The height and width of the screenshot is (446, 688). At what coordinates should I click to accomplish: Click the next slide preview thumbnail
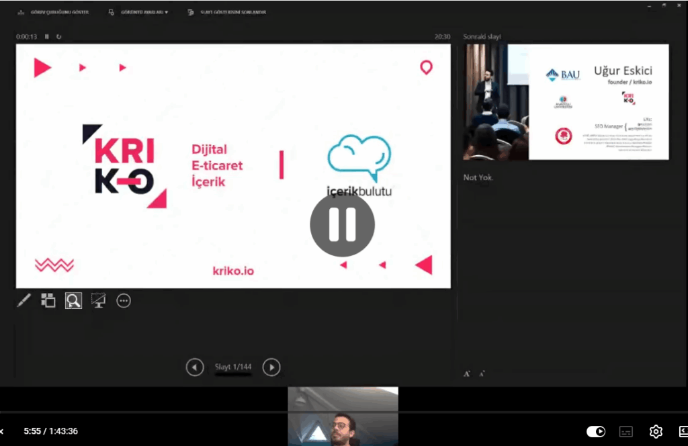(x=566, y=101)
